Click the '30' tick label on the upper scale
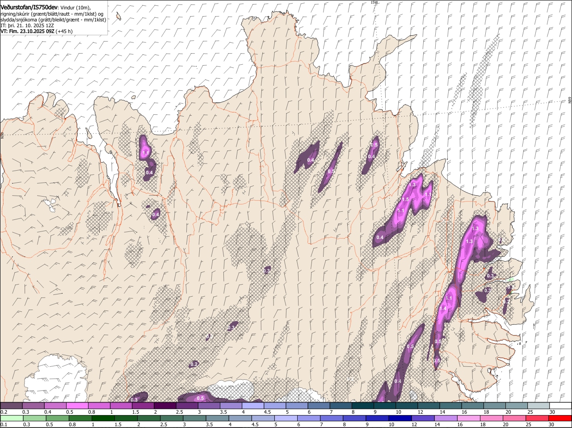 pyautogui.click(x=552, y=412)
